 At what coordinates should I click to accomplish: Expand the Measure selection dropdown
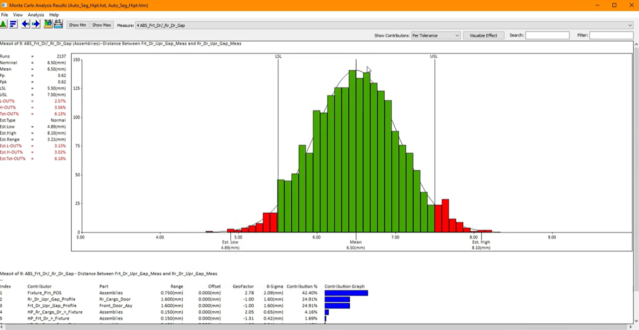tap(630, 25)
